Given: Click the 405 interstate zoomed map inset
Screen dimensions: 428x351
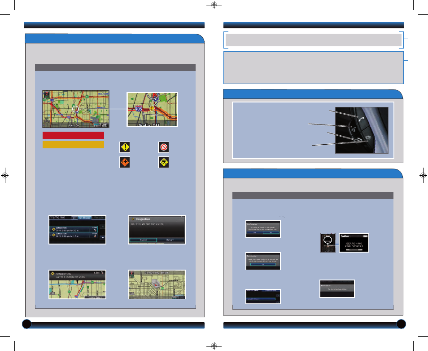Looking at the screenshot, I should pyautogui.click(x=152, y=109).
